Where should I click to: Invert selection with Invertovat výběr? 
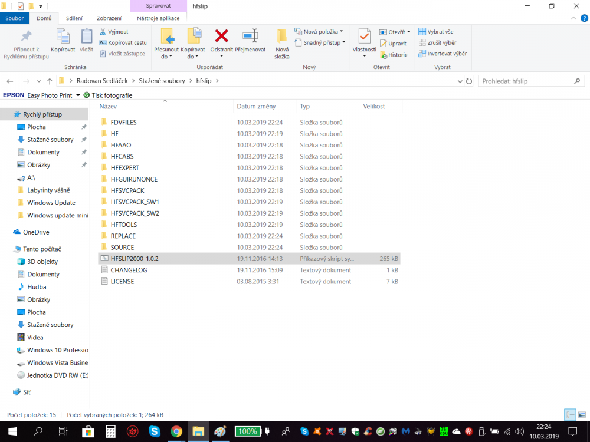tap(442, 54)
